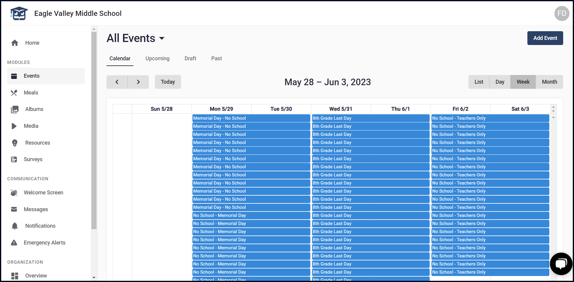Click the Today button
The height and width of the screenshot is (282, 574).
pos(168,82)
